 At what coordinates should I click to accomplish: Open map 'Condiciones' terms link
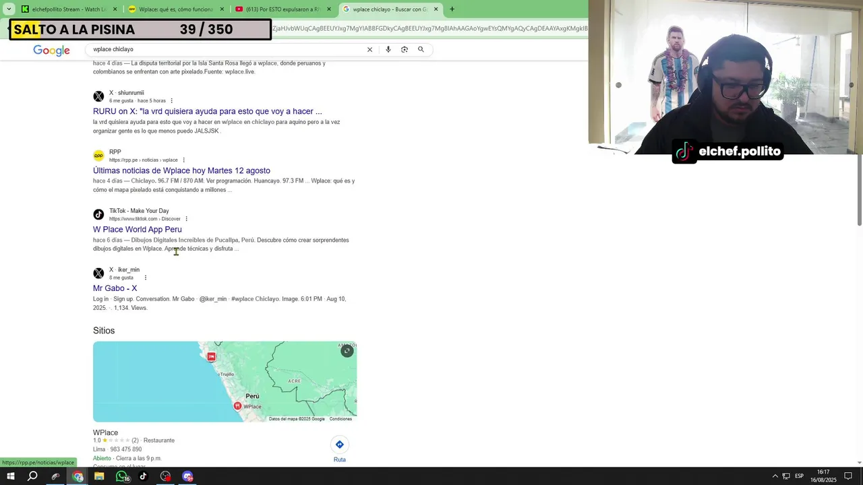tap(340, 419)
